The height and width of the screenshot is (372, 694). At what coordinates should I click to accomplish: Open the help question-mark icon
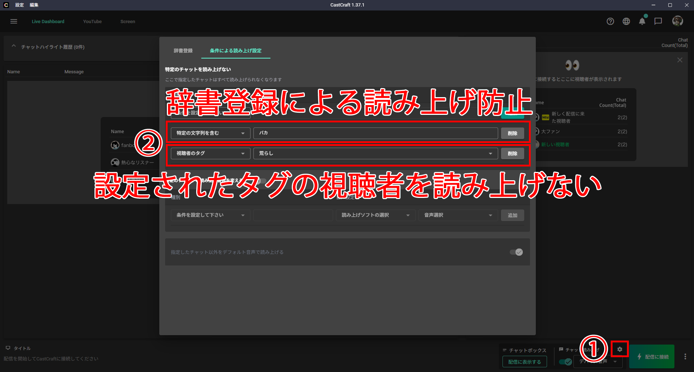point(610,21)
